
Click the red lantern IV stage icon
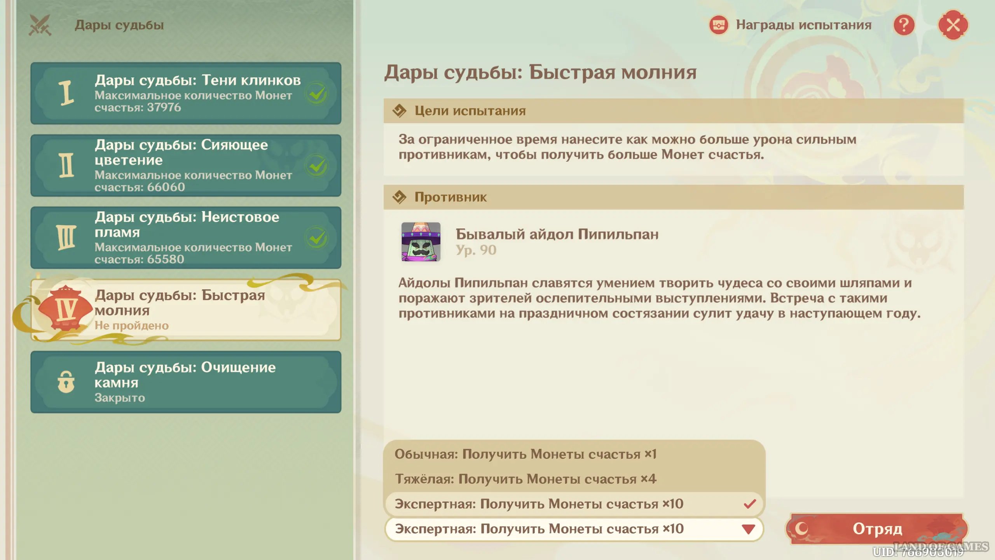point(66,309)
